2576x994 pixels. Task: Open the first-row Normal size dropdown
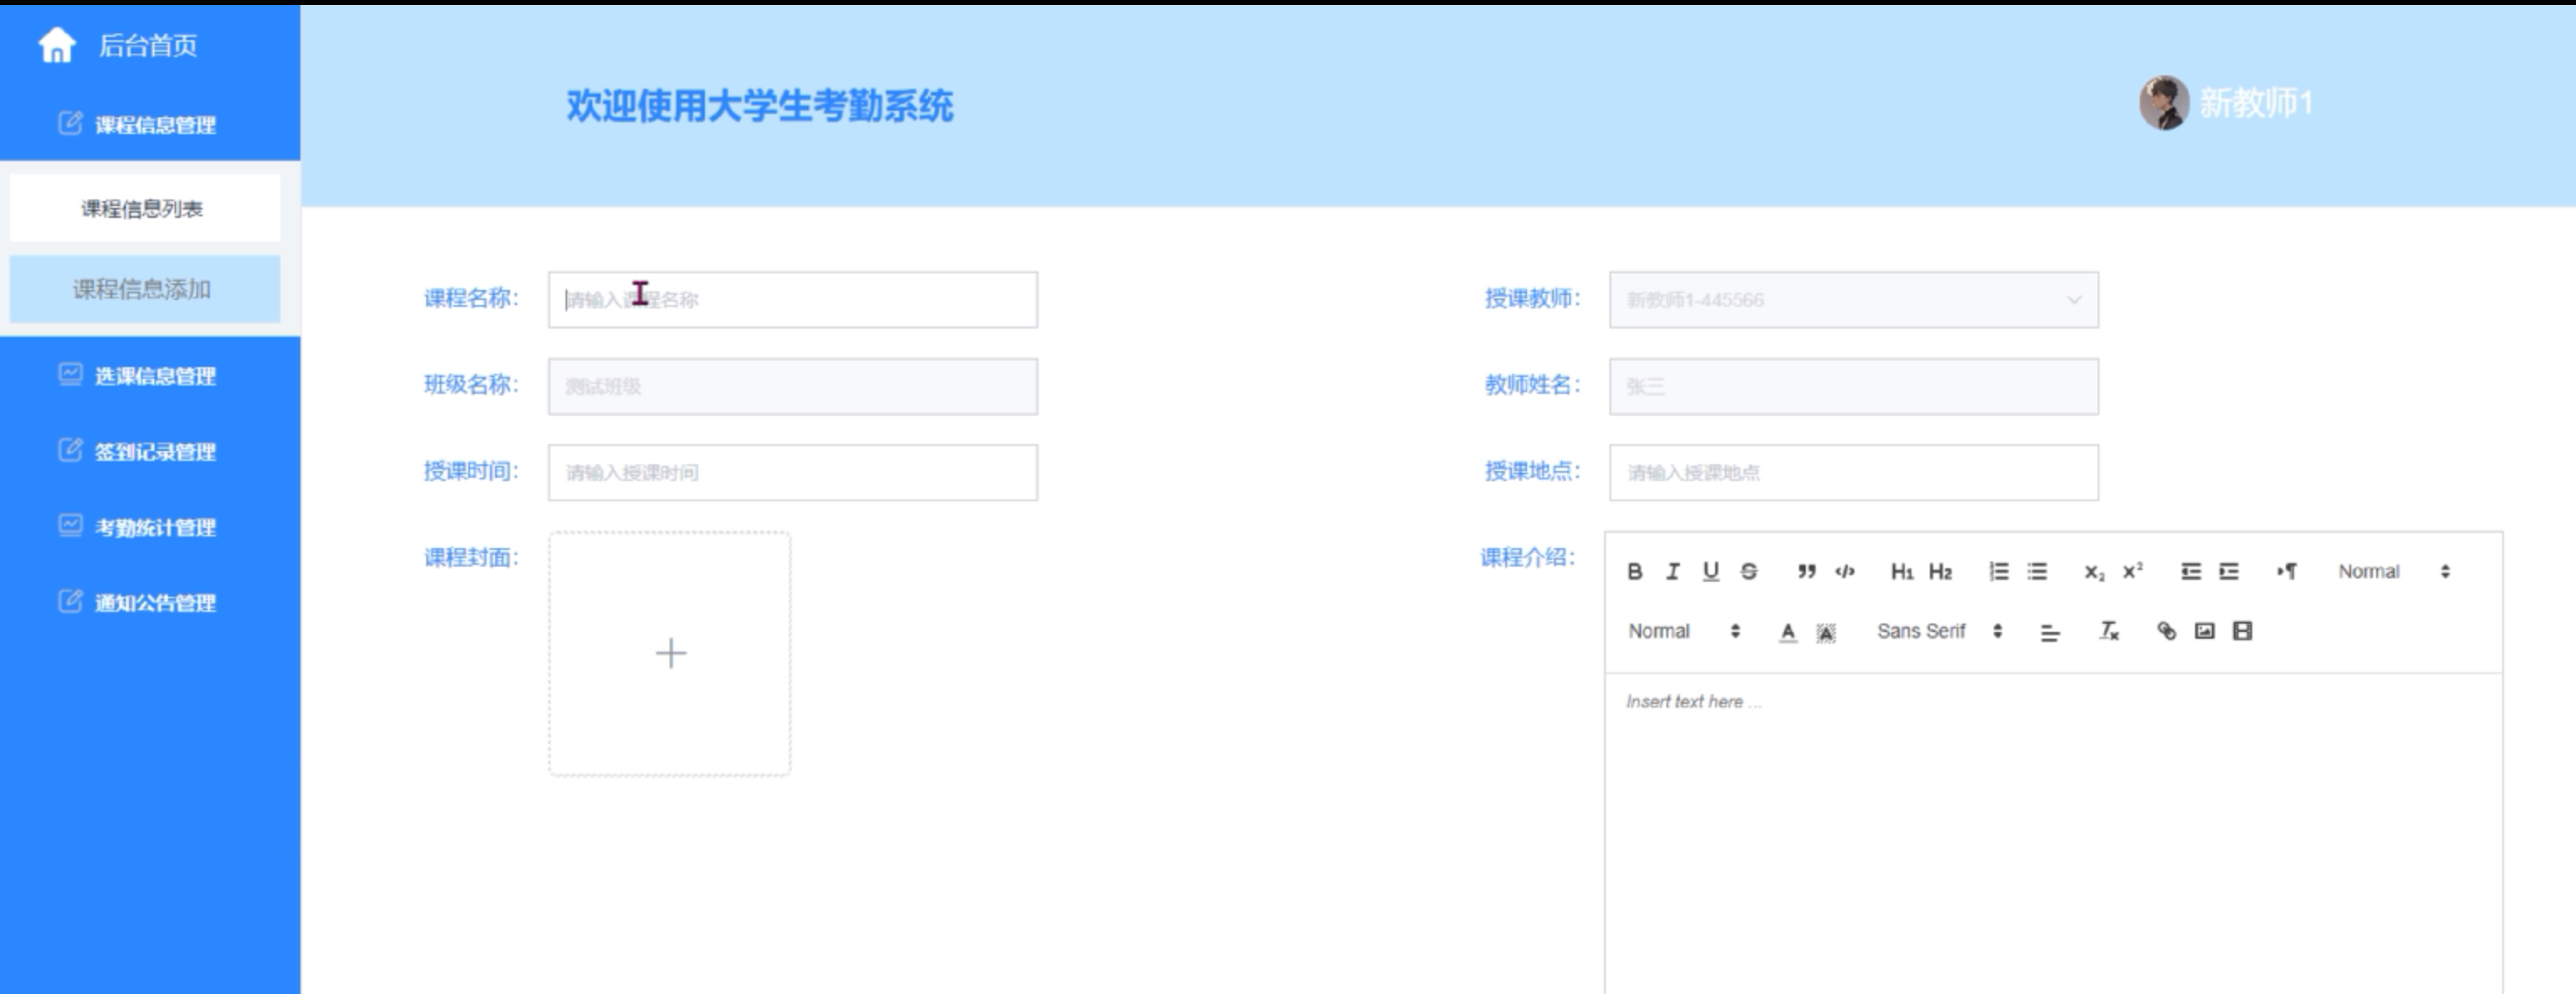[x=2393, y=572]
